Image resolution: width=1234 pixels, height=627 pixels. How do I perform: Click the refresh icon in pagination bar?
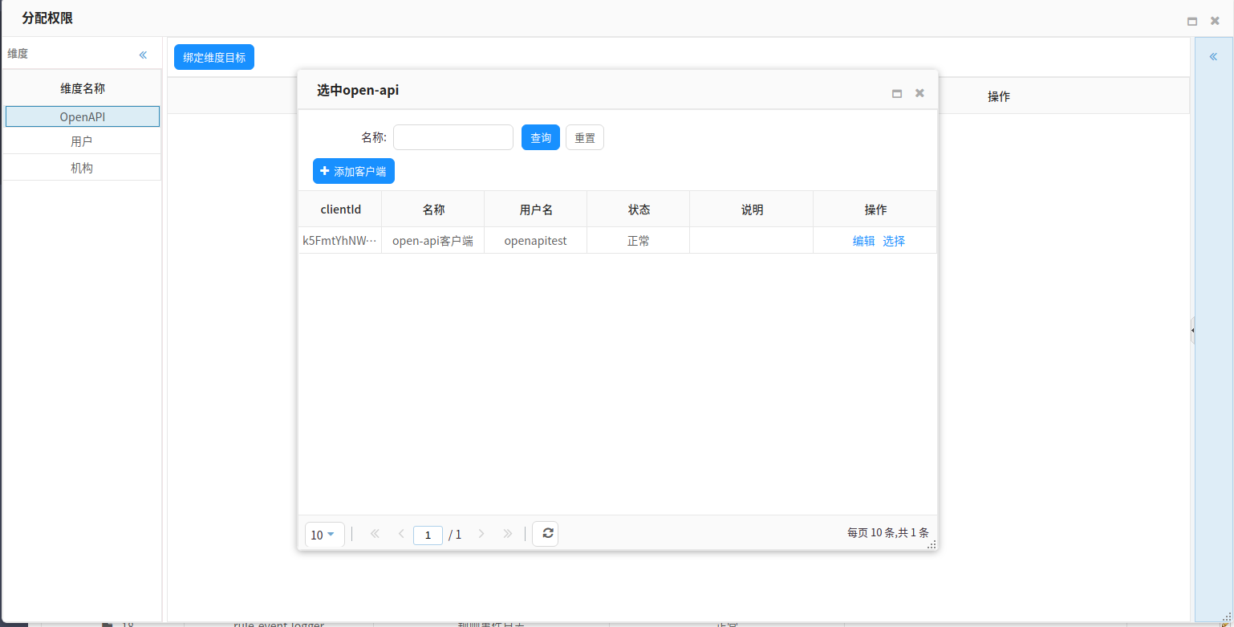(x=545, y=534)
